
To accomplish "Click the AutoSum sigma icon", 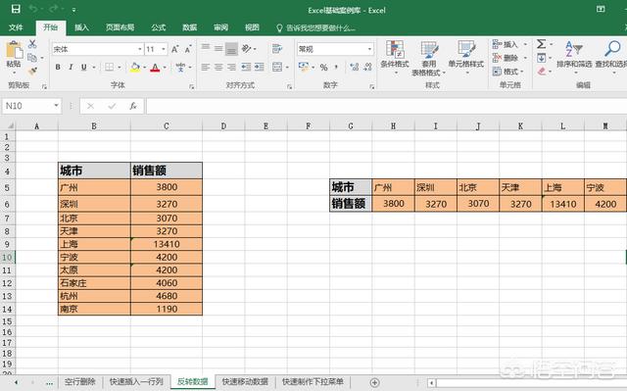I will coord(541,44).
